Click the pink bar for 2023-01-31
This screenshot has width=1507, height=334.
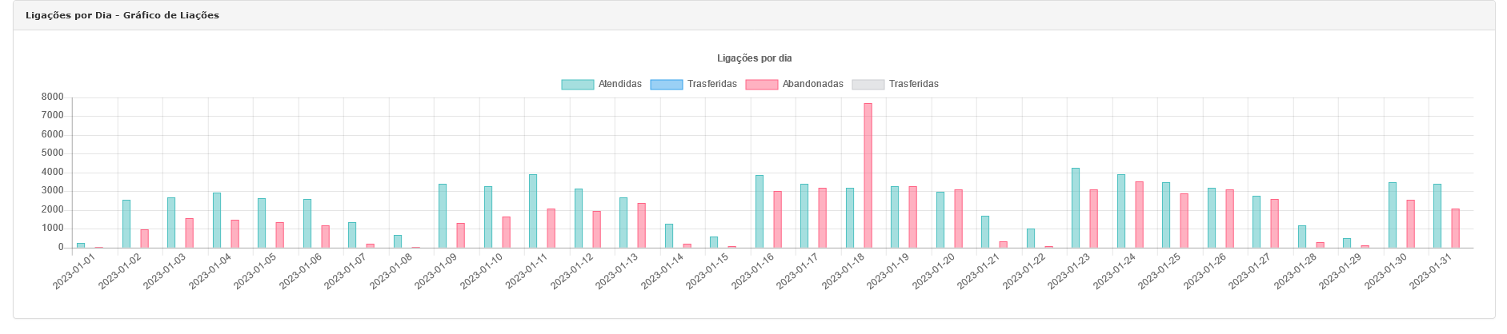[x=1456, y=228]
